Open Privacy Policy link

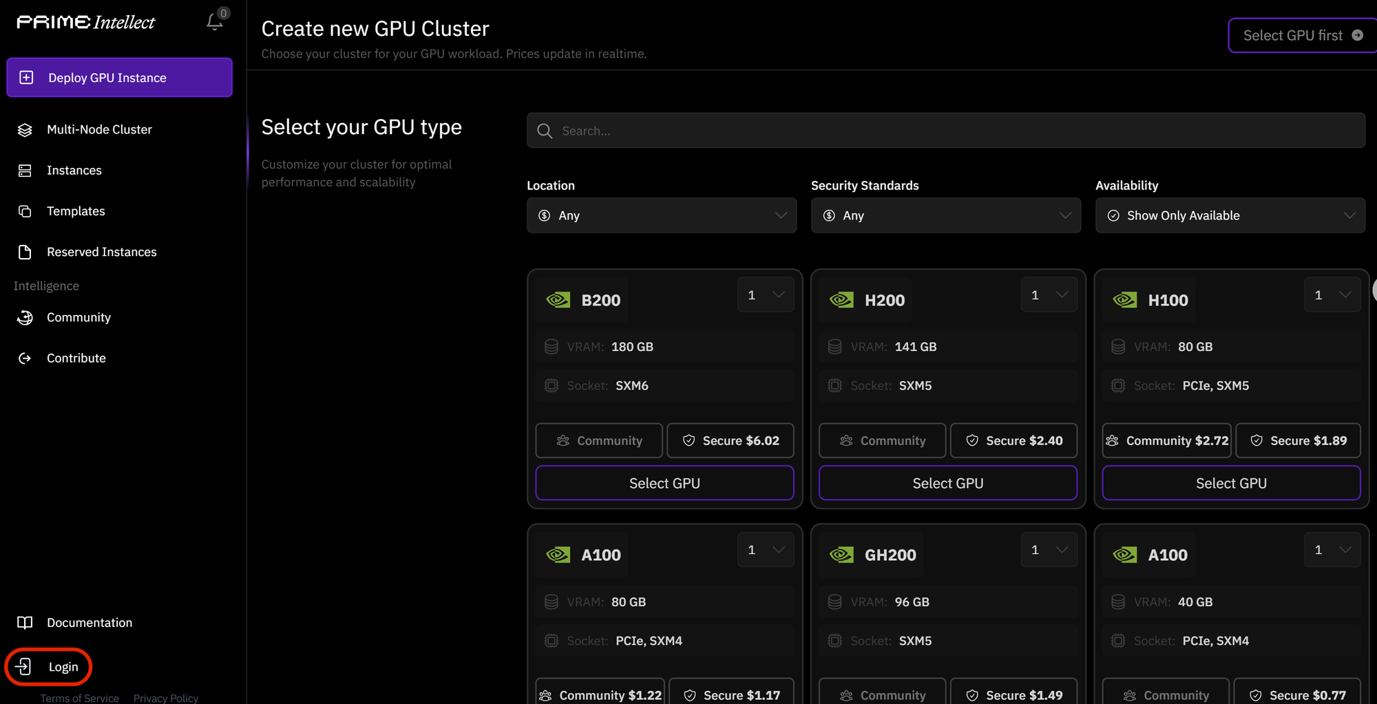[x=166, y=698]
